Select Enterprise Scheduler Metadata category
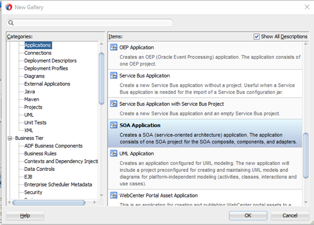 [58, 184]
